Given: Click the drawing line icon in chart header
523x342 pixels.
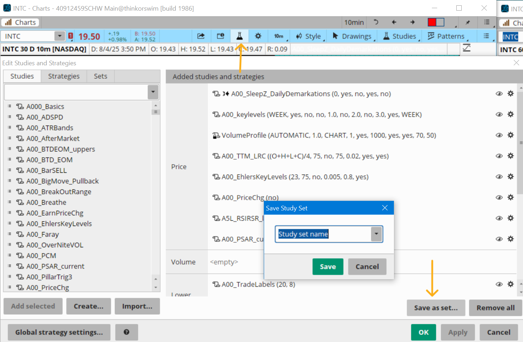Looking at the screenshot, I should click(467, 48).
